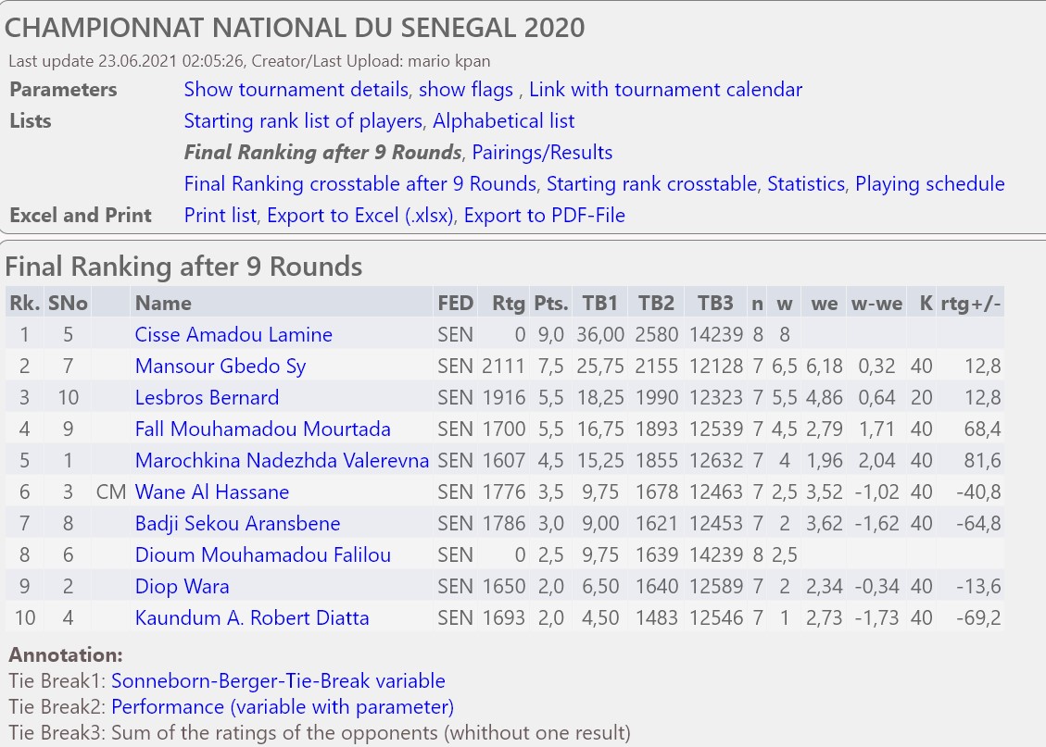Open player Mansour Gbedo Sy
This screenshot has width=1046, height=747.
click(221, 366)
